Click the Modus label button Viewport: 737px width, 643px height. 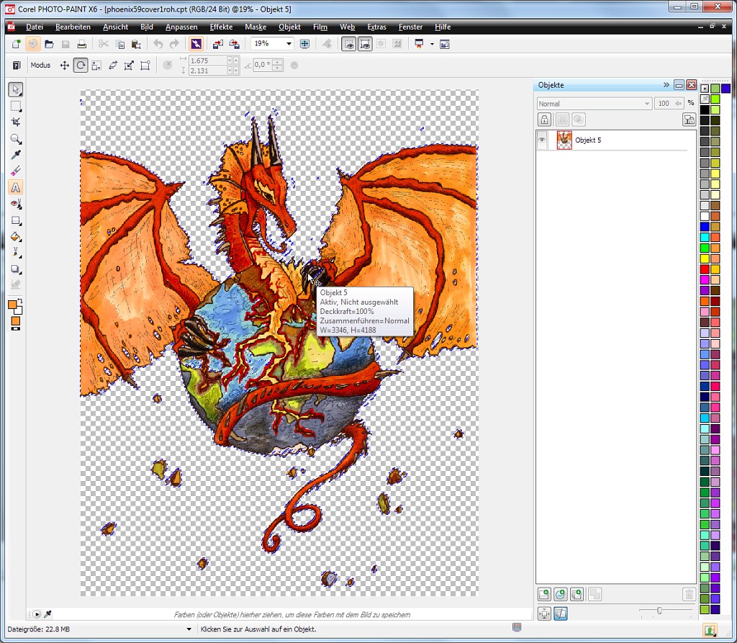40,66
